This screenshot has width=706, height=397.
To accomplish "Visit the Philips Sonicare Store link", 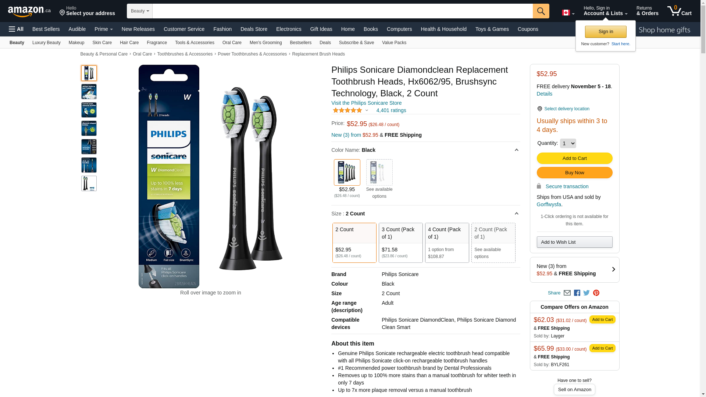I will click(x=366, y=103).
